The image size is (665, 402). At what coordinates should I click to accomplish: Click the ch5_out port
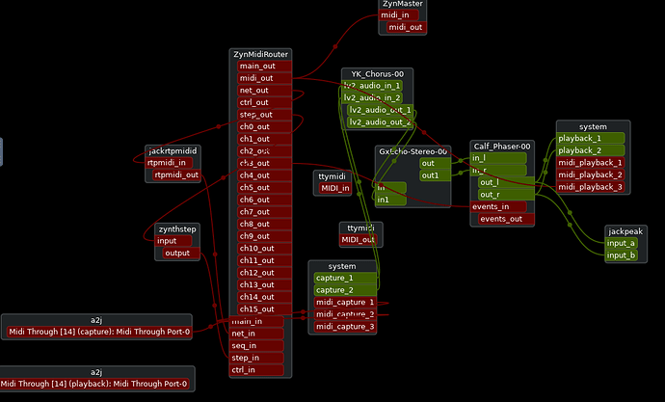(x=265, y=188)
